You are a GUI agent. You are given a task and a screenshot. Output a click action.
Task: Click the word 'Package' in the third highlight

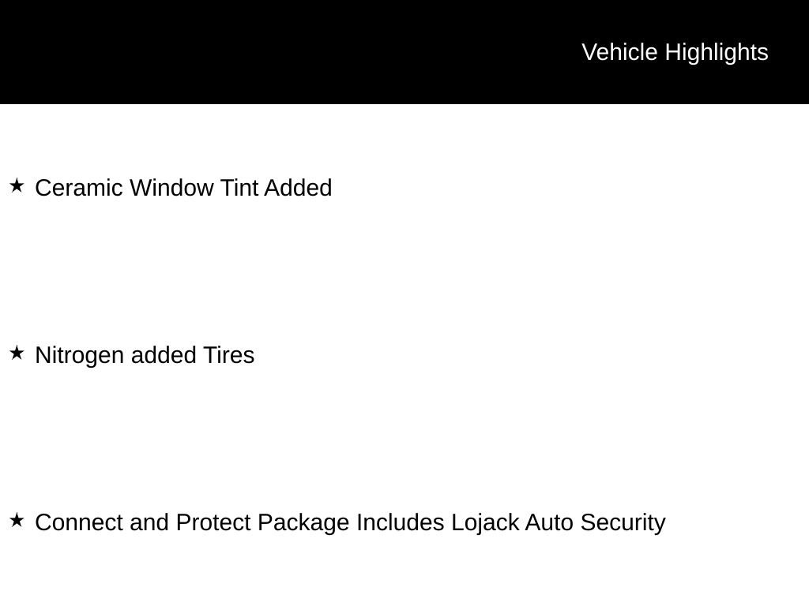click(303, 523)
